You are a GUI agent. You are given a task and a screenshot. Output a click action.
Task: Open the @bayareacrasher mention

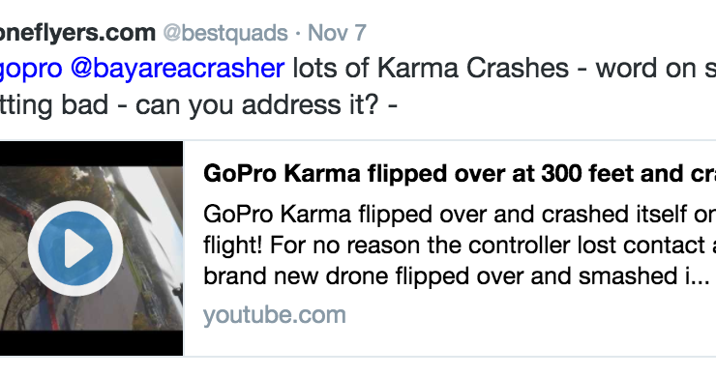click(x=177, y=69)
